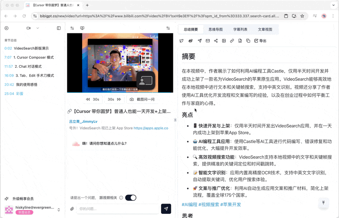Open the browser three-dot menu

coord(333,16)
